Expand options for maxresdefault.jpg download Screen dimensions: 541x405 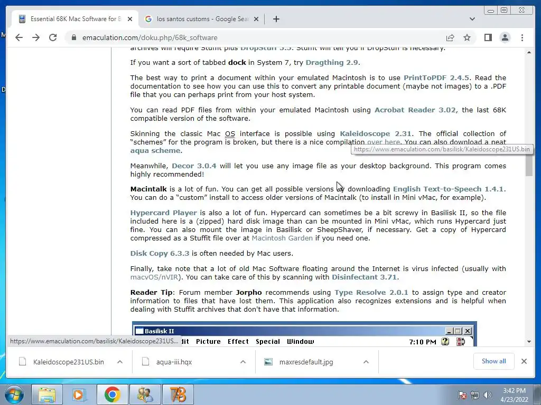click(x=366, y=362)
